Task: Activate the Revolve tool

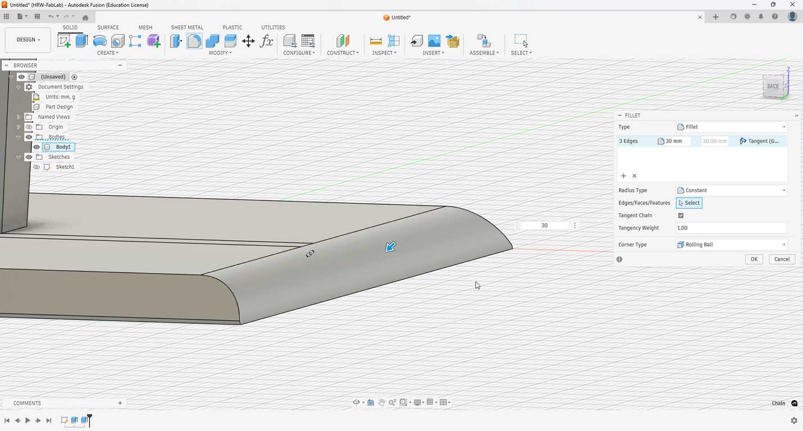Action: tap(100, 40)
